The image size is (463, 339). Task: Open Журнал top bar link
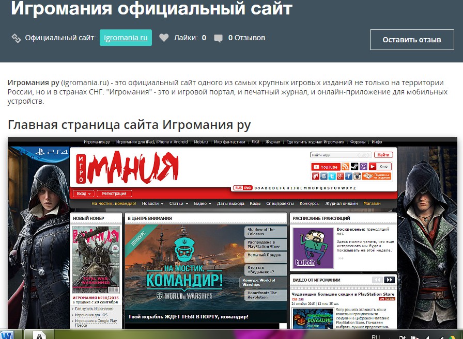pos(273,142)
